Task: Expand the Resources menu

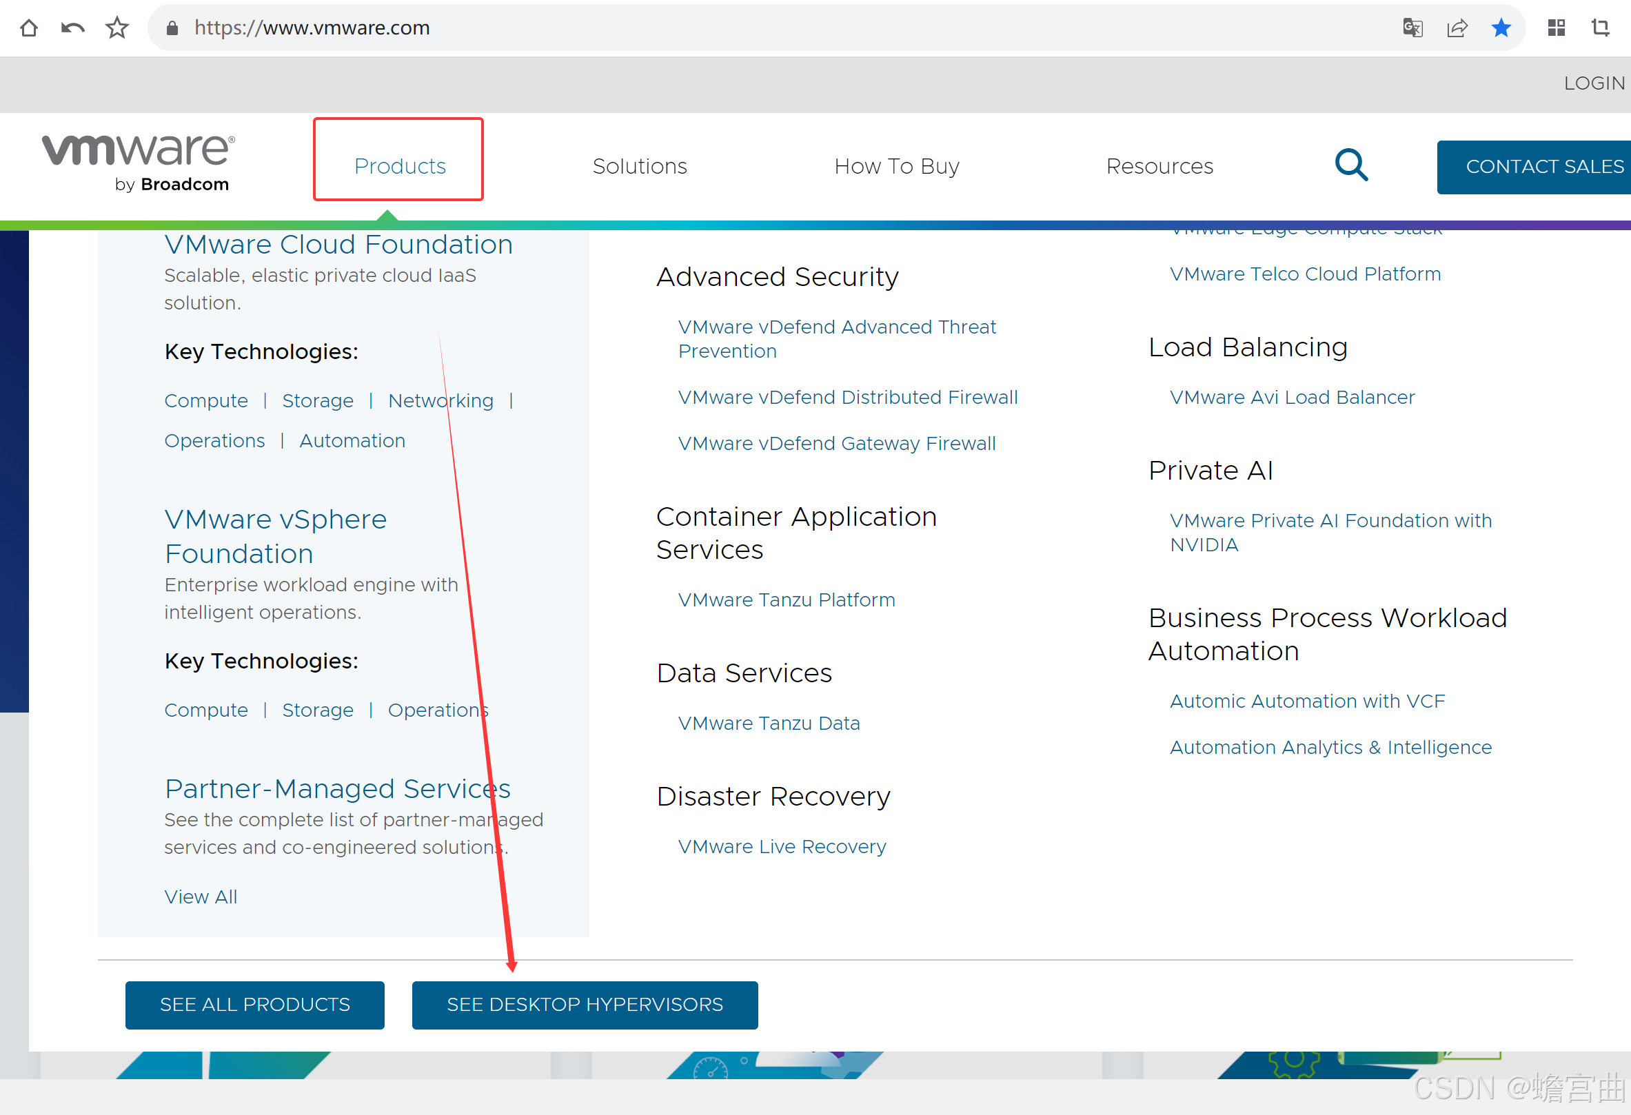Action: pyautogui.click(x=1159, y=166)
